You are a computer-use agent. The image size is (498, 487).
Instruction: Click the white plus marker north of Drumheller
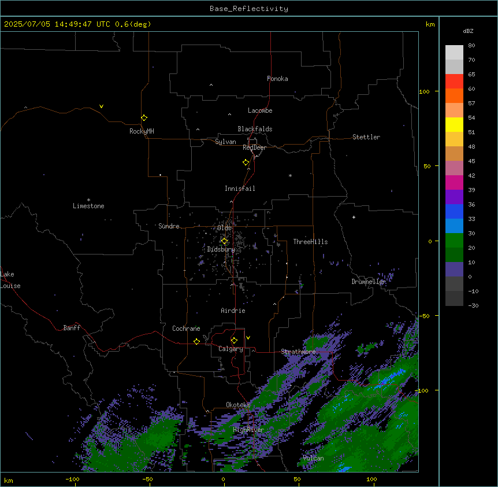tap(354, 217)
